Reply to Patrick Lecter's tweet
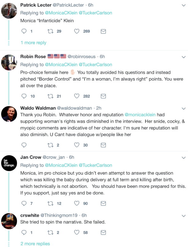The width and height of the screenshot is (188, 250). click(x=24, y=31)
